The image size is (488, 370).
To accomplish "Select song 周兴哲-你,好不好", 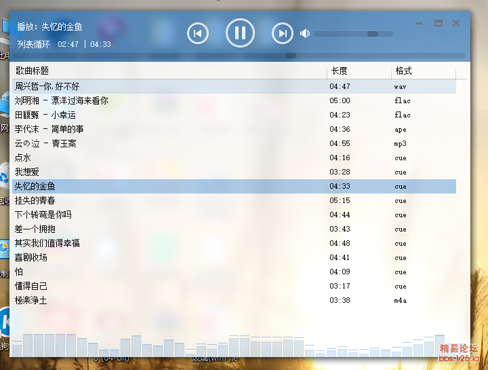I will click(234, 86).
